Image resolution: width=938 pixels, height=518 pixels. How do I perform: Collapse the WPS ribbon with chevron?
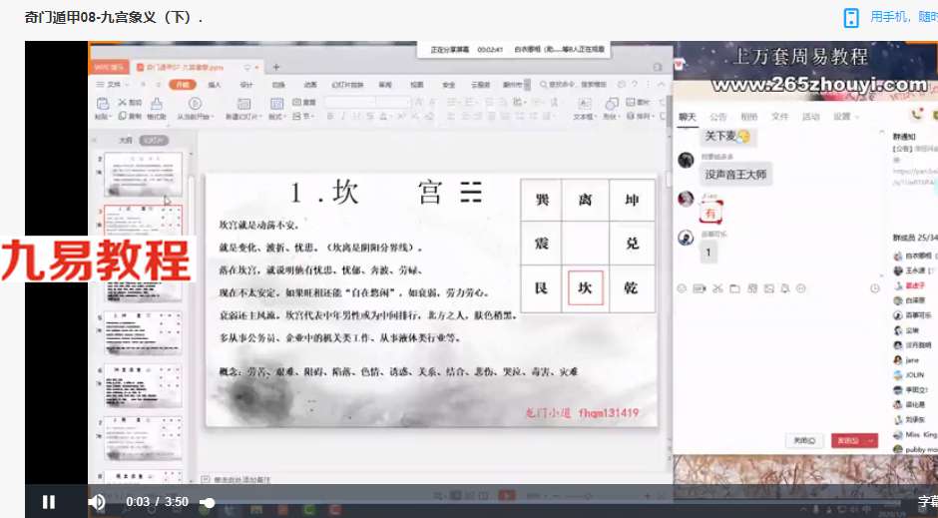click(x=662, y=85)
